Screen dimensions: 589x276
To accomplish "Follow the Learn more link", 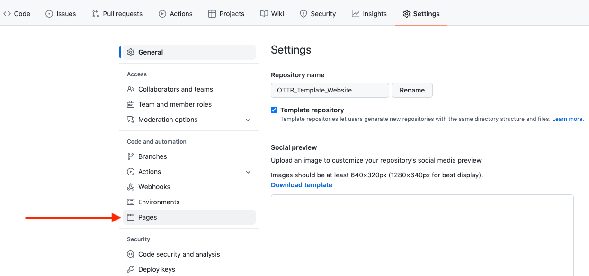I will click(568, 119).
